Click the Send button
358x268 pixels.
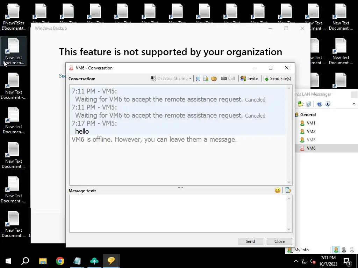point(250,241)
